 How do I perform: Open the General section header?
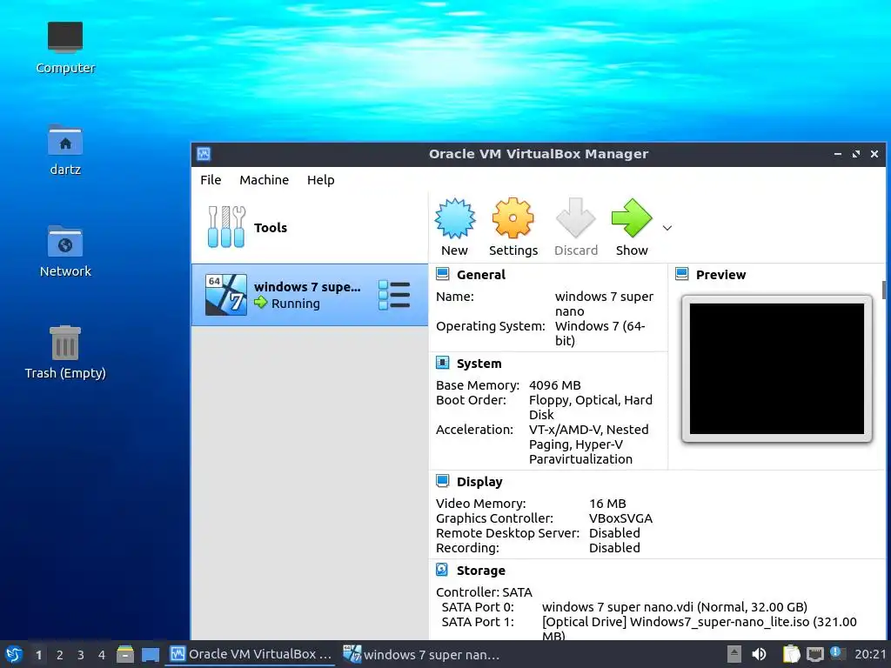(x=480, y=275)
